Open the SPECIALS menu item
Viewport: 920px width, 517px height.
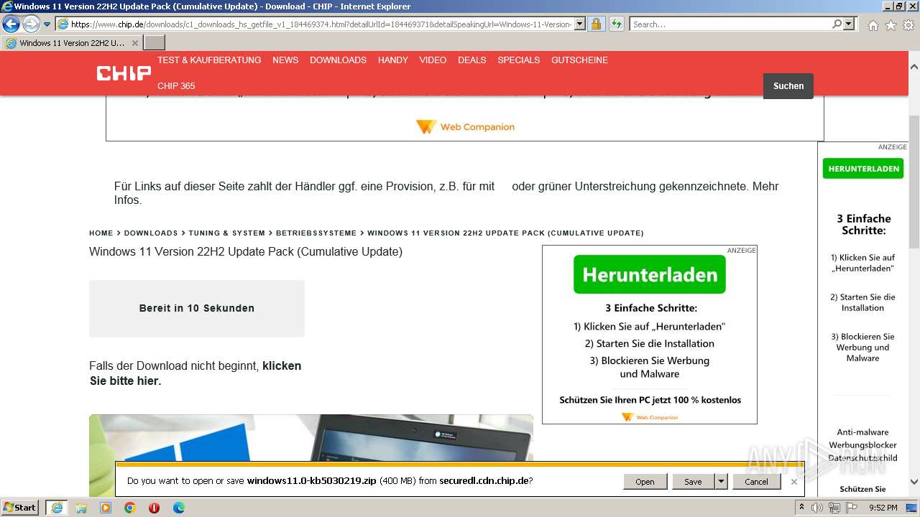tap(519, 60)
